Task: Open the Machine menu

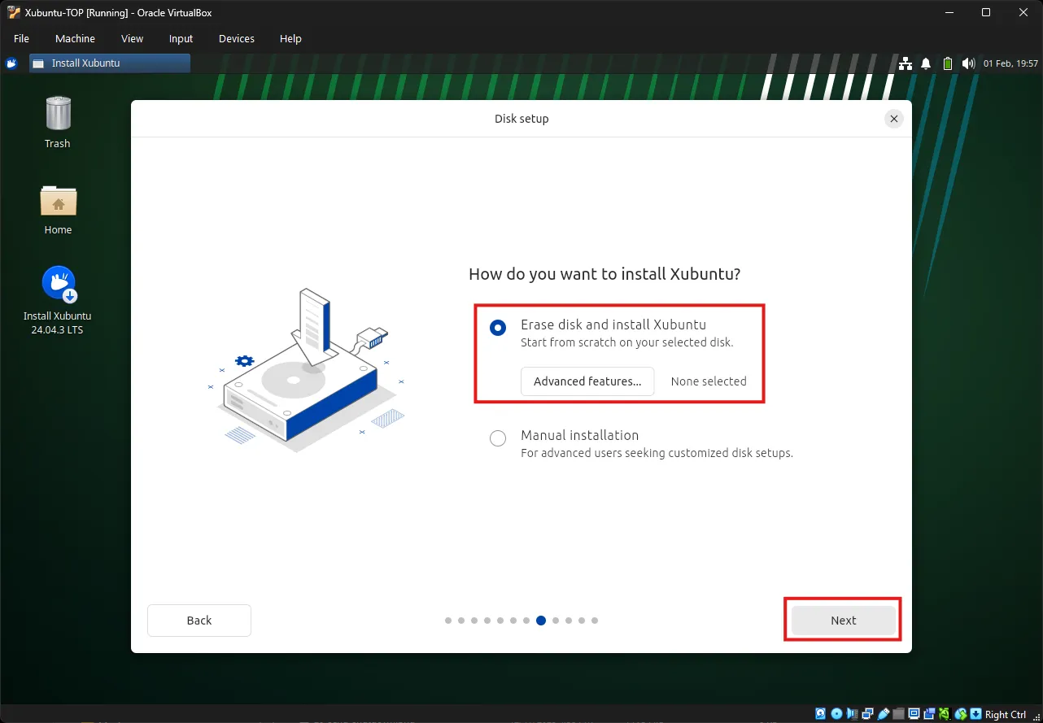Action: coord(75,38)
